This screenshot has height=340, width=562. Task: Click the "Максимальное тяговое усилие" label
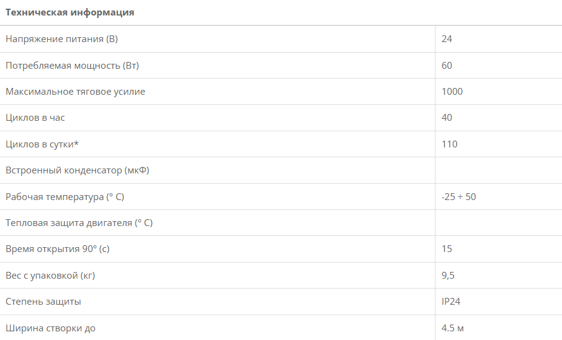click(x=75, y=92)
